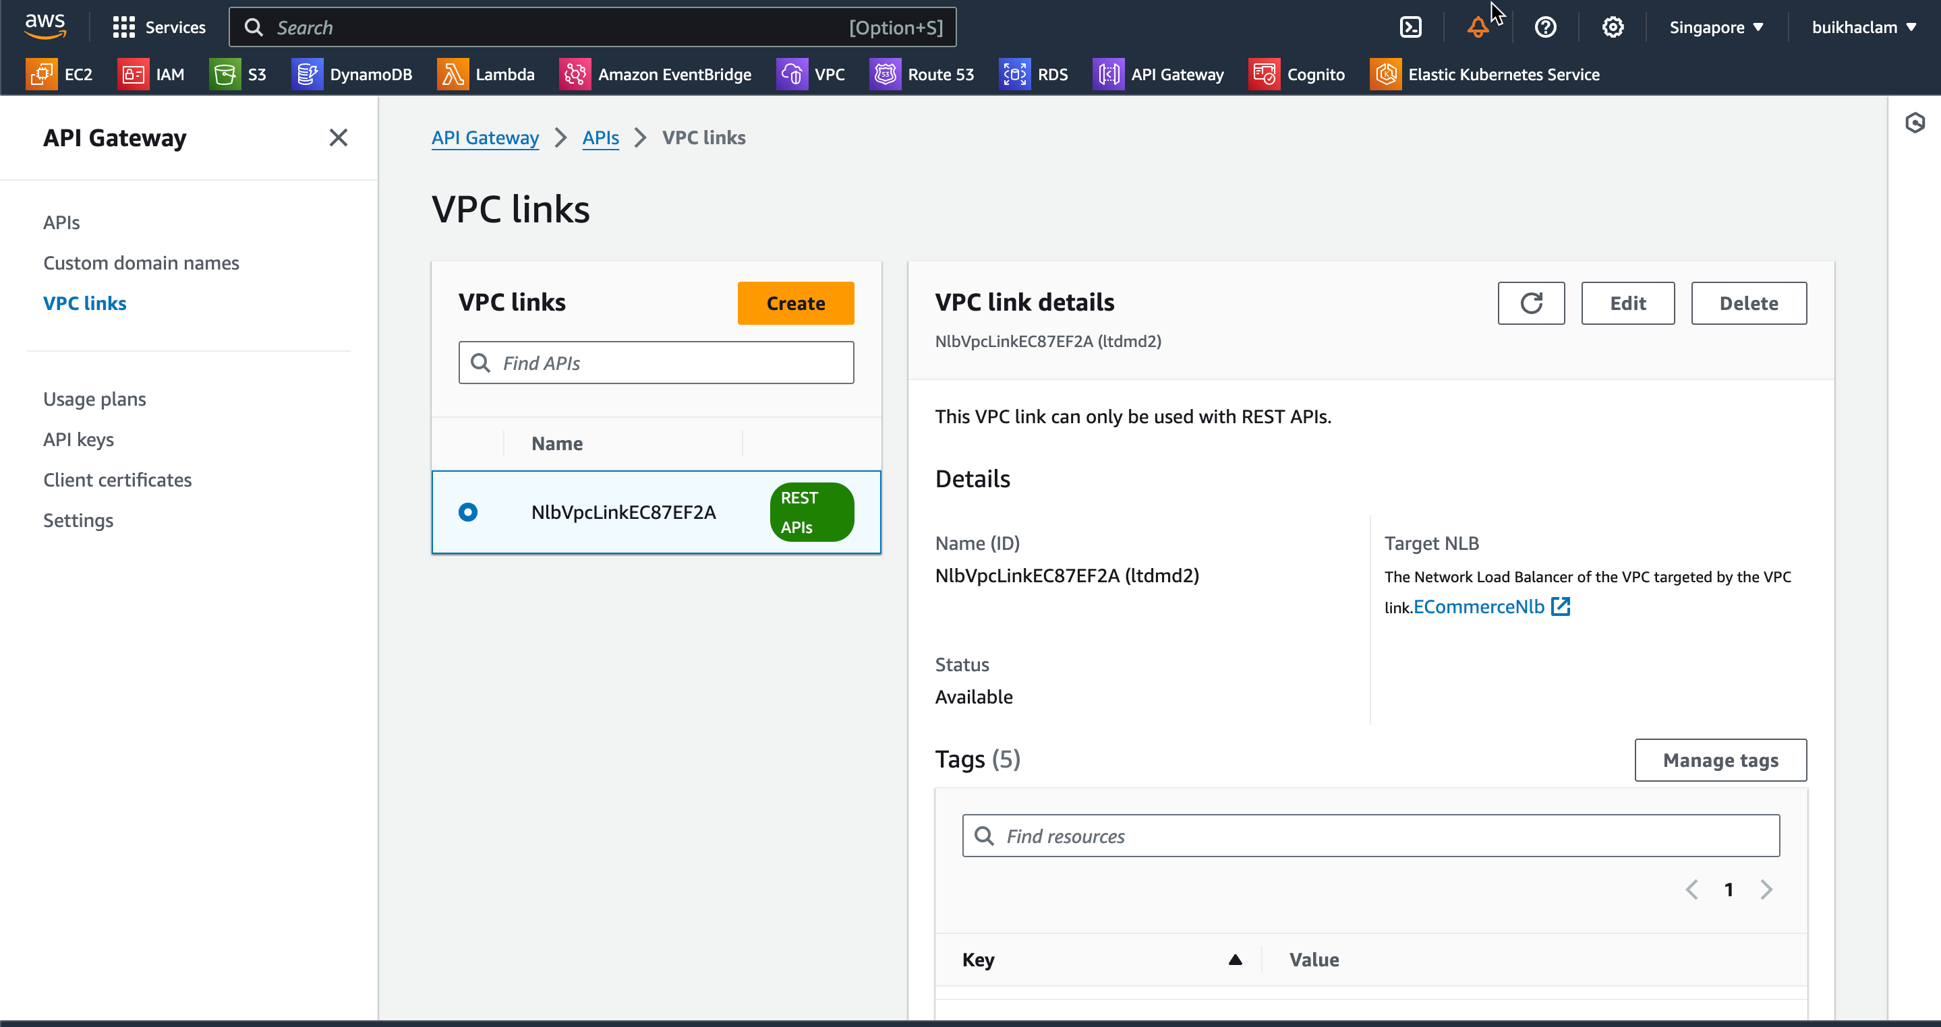Open the API Gateway shortcut icon
Image resolution: width=1941 pixels, height=1027 pixels.
point(1107,73)
